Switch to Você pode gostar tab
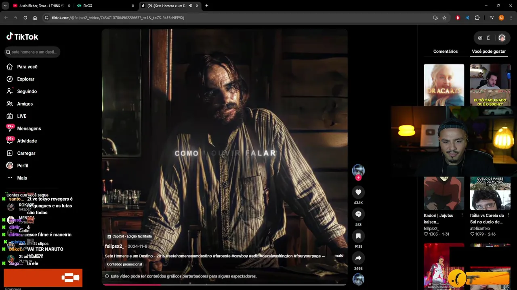This screenshot has height=290, width=517. pos(489,52)
